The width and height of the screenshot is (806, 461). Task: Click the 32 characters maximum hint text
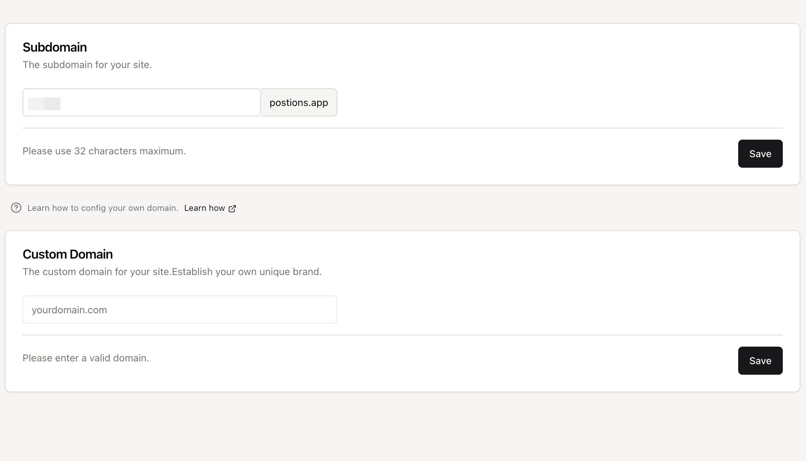tap(104, 151)
